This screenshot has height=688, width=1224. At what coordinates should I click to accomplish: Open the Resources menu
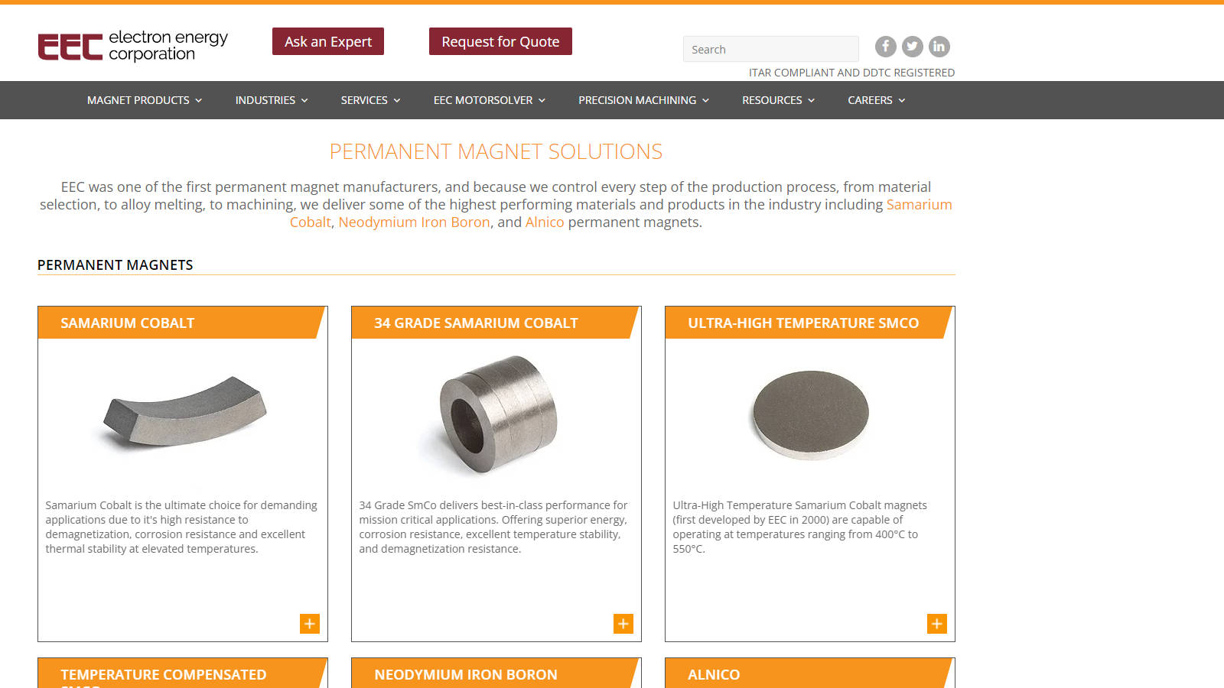(778, 100)
